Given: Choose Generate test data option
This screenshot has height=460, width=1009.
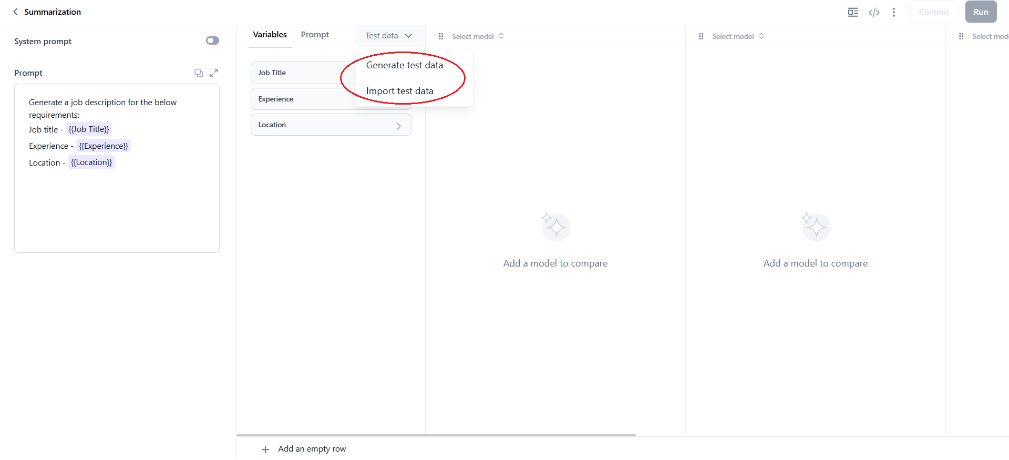Looking at the screenshot, I should [x=404, y=65].
